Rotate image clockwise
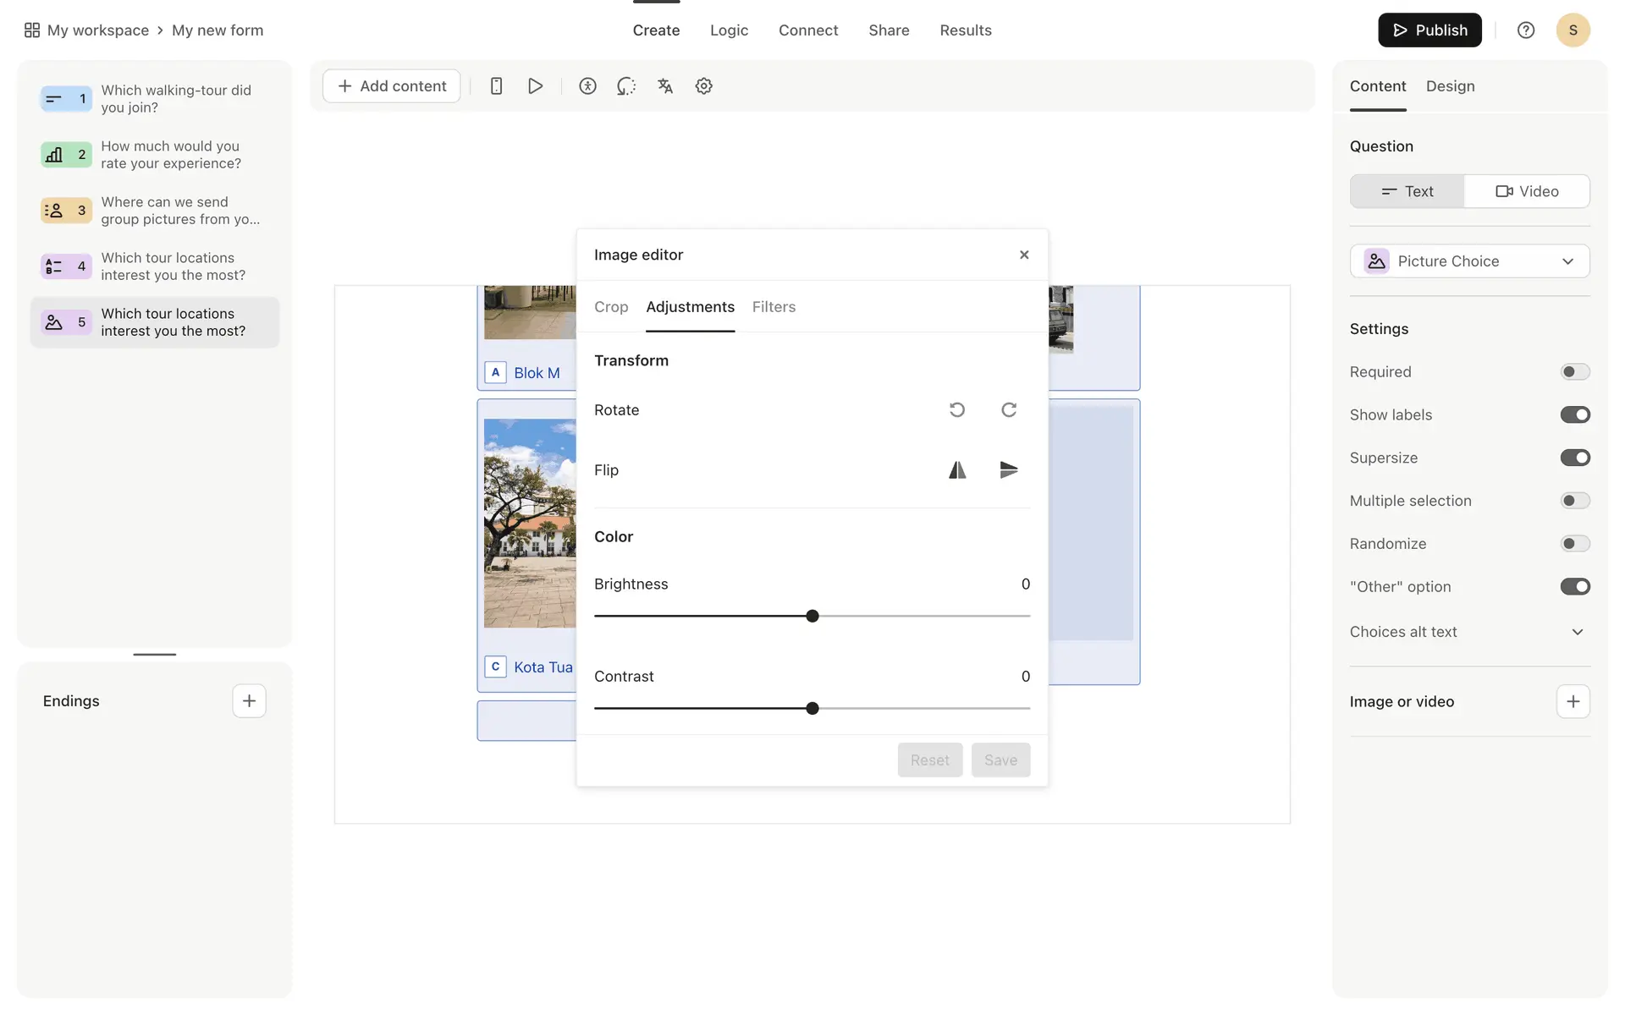Image resolution: width=1625 pixels, height=1015 pixels. (1008, 410)
